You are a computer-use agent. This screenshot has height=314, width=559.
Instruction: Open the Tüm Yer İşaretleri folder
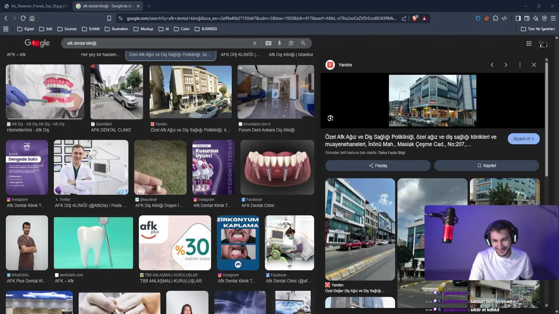pos(538,29)
